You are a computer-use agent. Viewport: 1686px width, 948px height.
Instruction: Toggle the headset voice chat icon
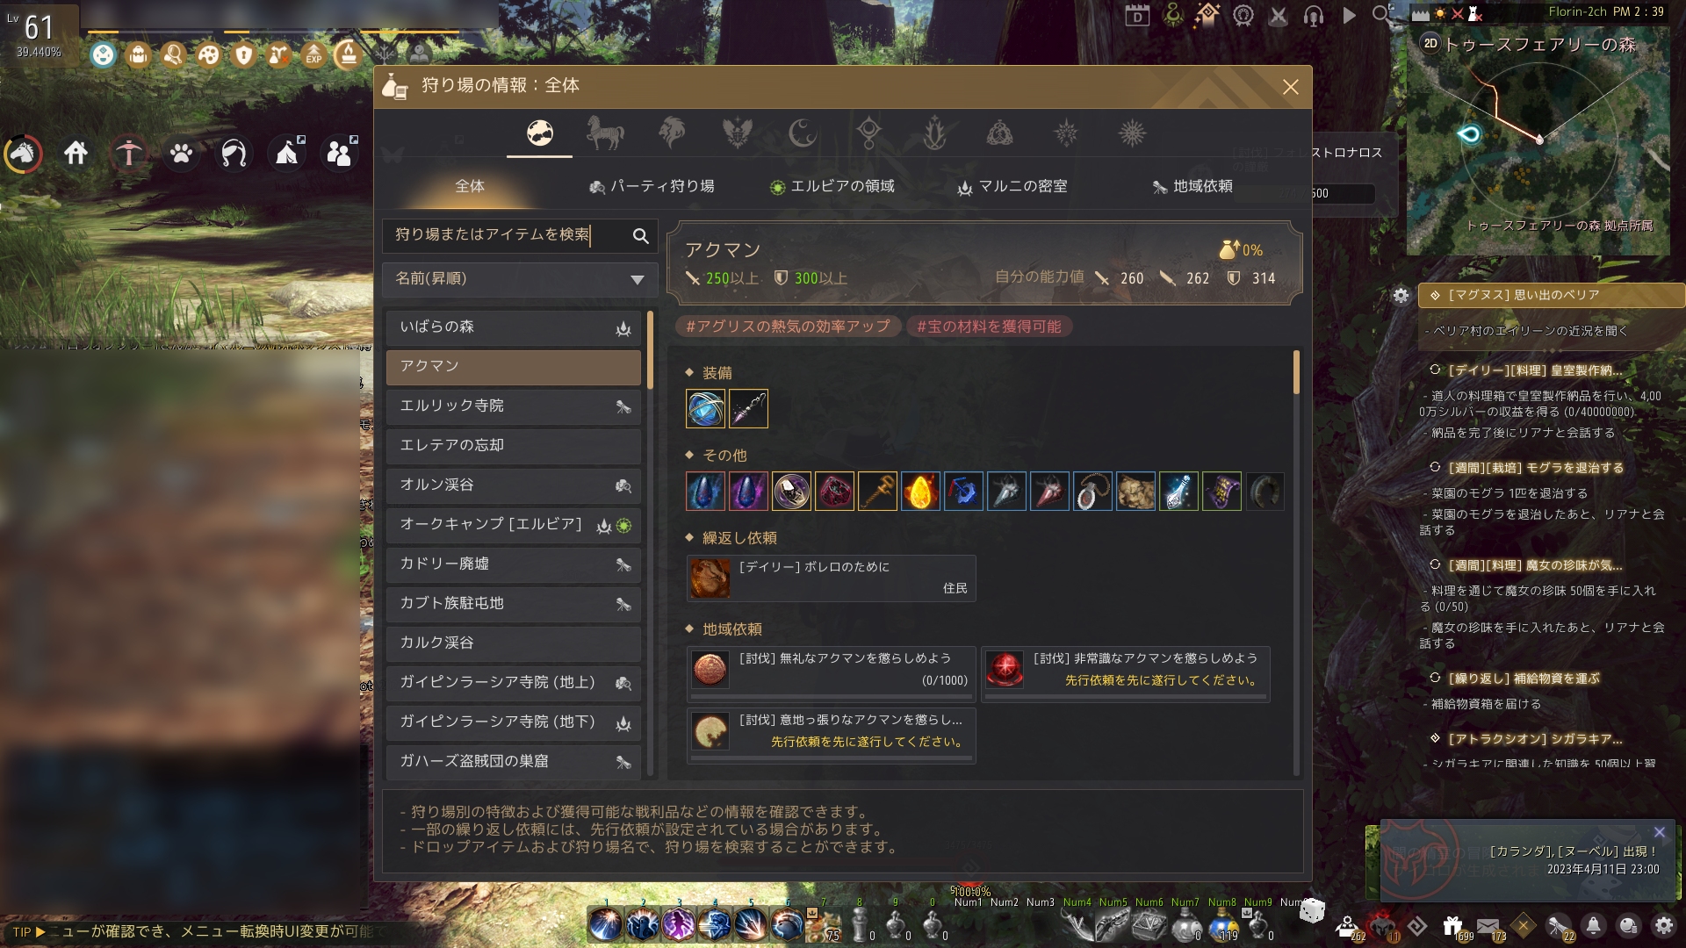1314,15
